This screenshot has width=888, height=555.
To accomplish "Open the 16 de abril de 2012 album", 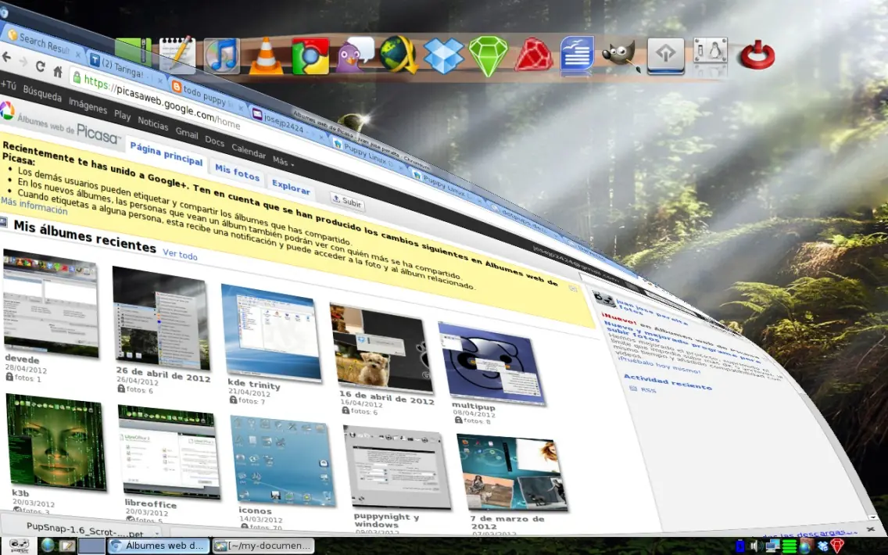I will (x=381, y=349).
